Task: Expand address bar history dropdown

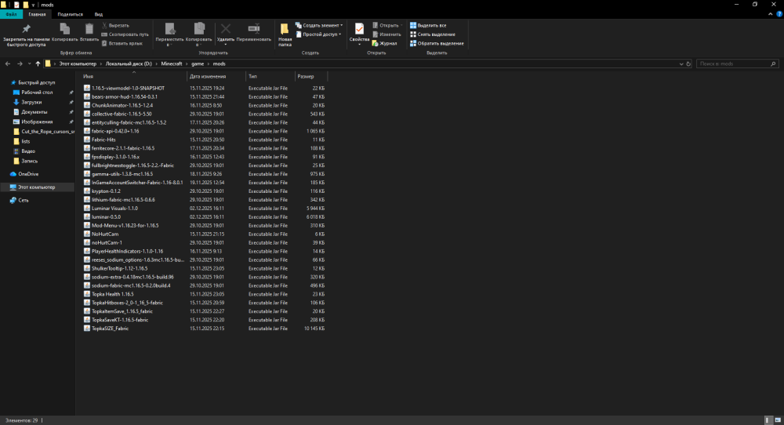Action: pos(681,64)
